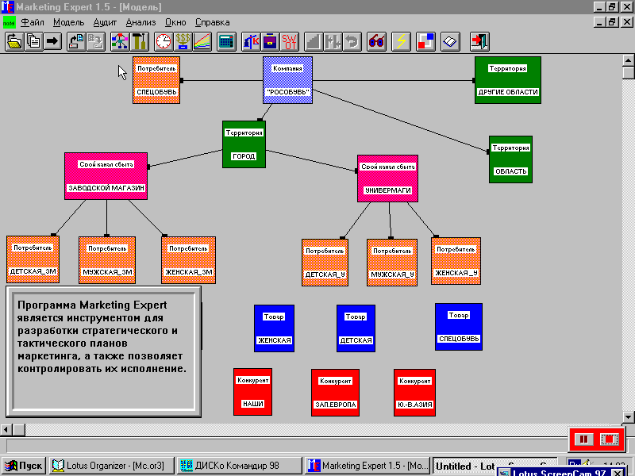Open the Файл menu

tap(33, 22)
